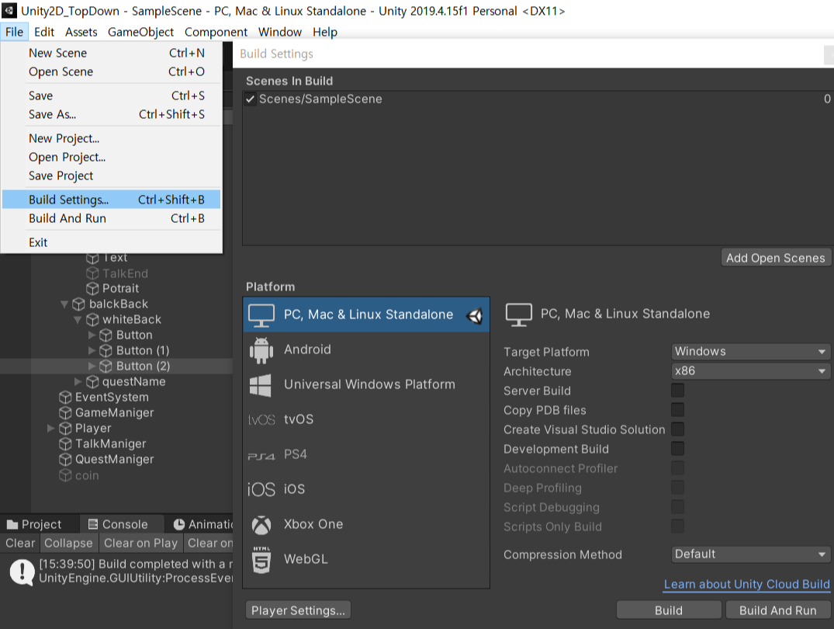The image size is (834, 629).
Task: Click the cube icon next to balckBack
Action: (x=78, y=304)
